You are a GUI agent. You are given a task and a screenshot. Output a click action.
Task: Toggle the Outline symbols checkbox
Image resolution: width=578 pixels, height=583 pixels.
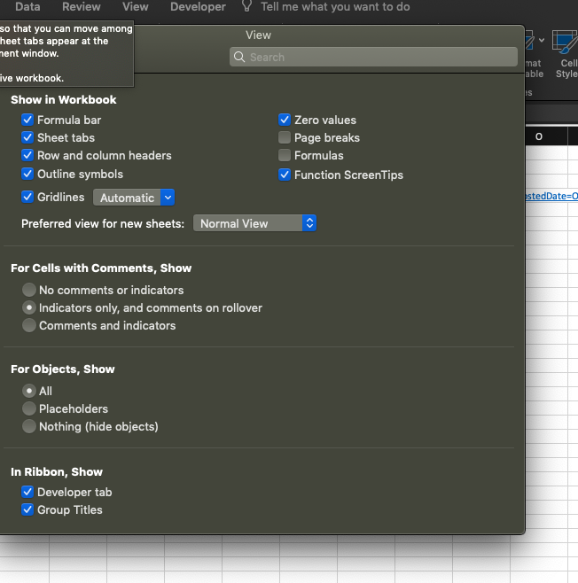tap(27, 174)
